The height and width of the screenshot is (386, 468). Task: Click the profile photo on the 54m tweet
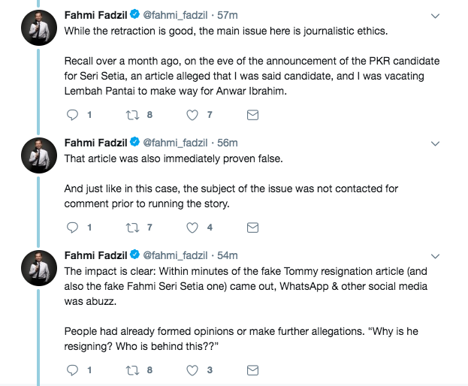click(x=38, y=270)
